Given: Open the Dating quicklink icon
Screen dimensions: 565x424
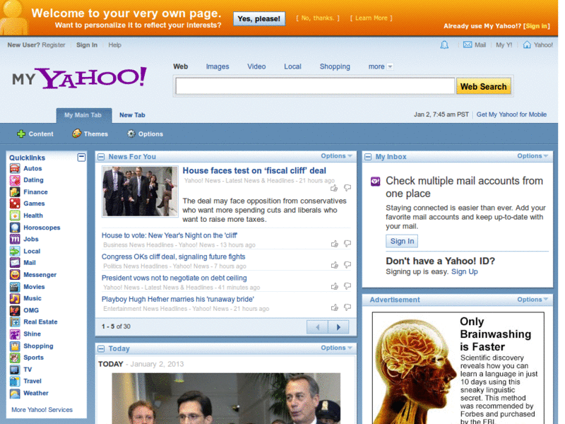Looking at the screenshot, I should [x=15, y=180].
